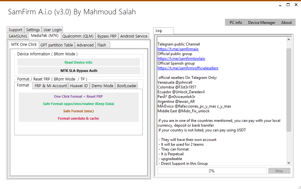Viewport: 301px width, 189px height.
Task: Click the 'Ecuador @Unlock_Daredevil' log line
Action: 181,92
